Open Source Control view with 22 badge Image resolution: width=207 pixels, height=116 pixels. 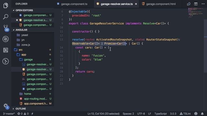(x=6, y=28)
